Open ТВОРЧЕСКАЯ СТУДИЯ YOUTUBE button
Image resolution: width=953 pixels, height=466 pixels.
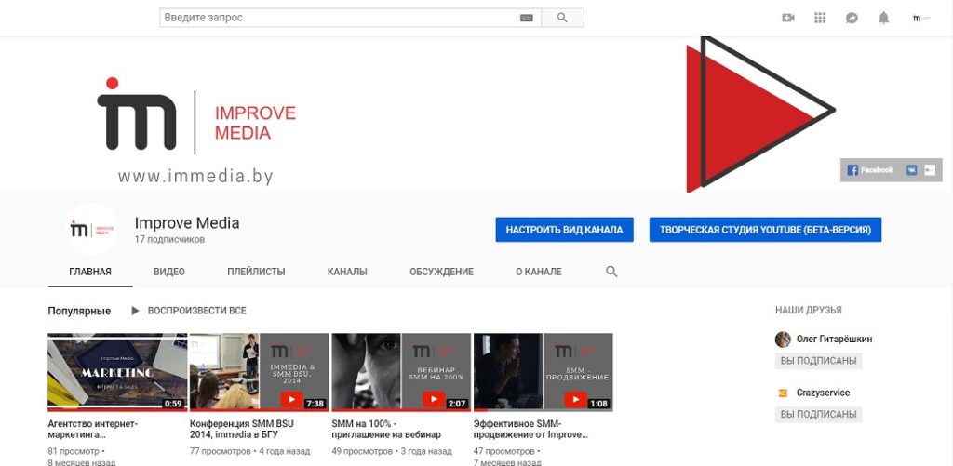[765, 230]
